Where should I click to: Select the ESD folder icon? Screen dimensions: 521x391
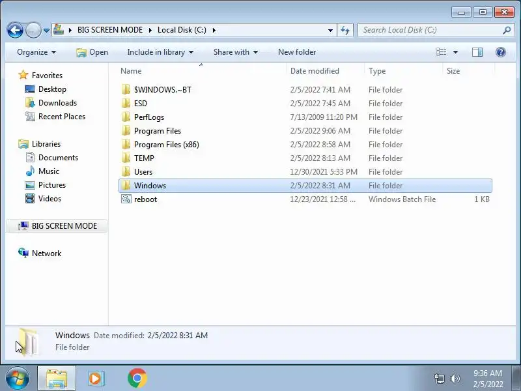(x=126, y=103)
